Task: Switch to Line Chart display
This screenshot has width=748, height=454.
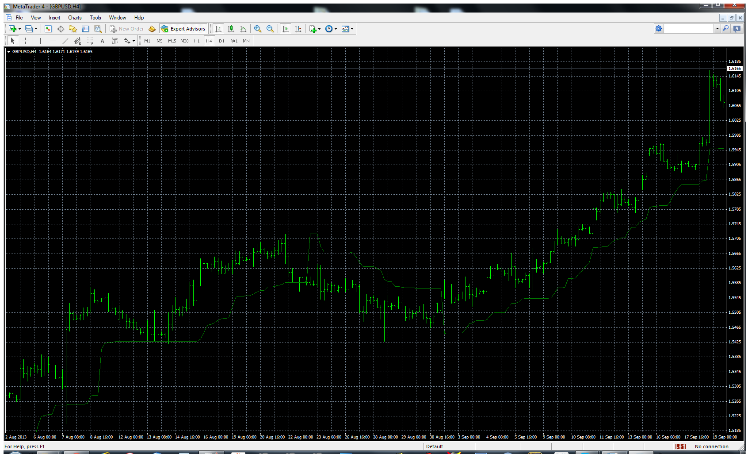Action: pyautogui.click(x=243, y=29)
